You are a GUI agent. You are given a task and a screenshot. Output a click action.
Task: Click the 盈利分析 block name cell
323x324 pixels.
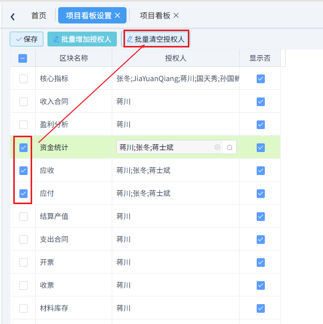pos(74,124)
